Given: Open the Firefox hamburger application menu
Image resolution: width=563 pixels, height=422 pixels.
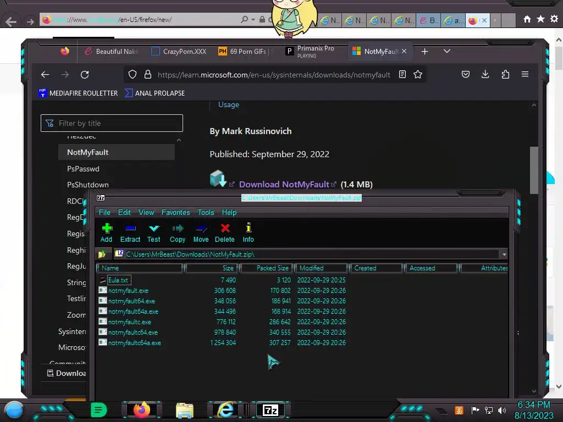Looking at the screenshot, I should tap(525, 74).
